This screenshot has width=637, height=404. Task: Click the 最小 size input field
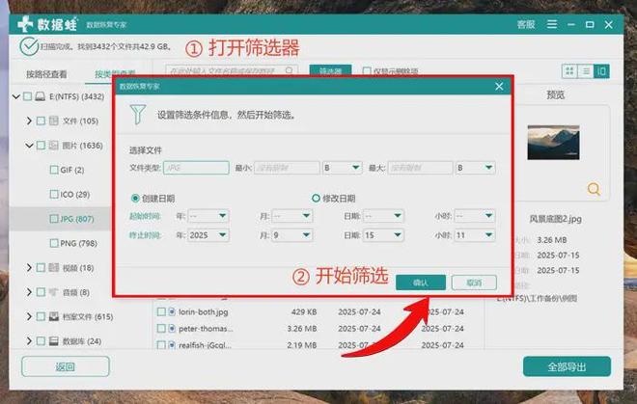(287, 168)
